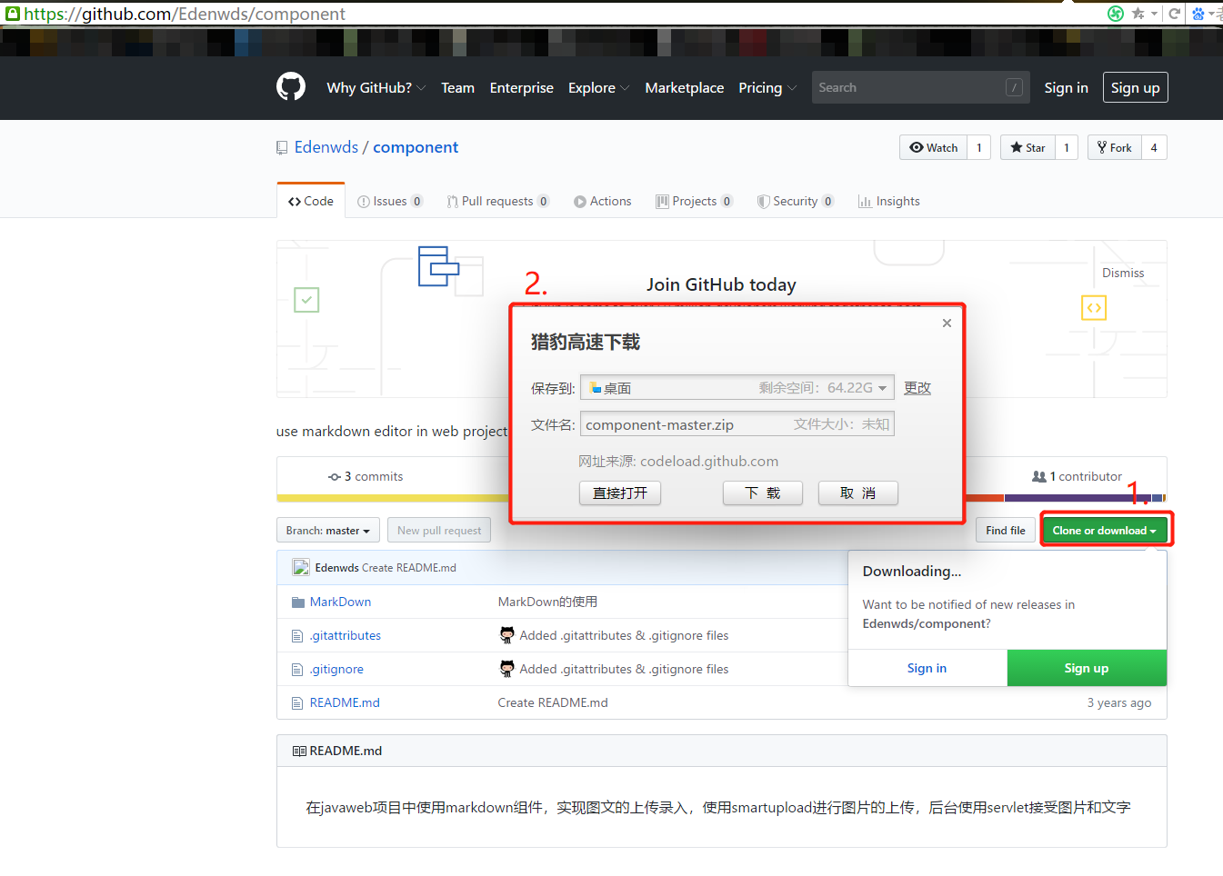Open the watchers count
1223x876 pixels.
coord(978,147)
